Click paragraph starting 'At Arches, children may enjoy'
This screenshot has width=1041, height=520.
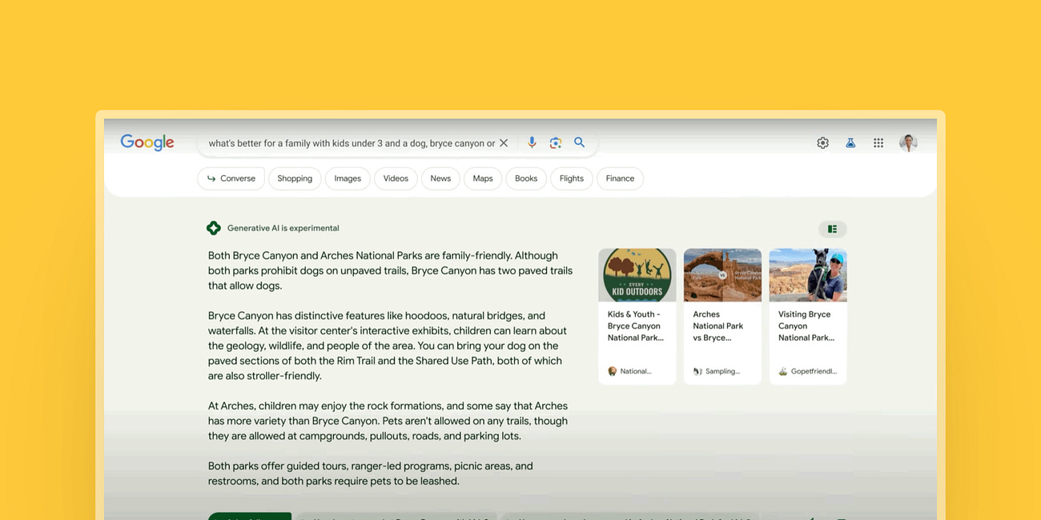point(388,421)
